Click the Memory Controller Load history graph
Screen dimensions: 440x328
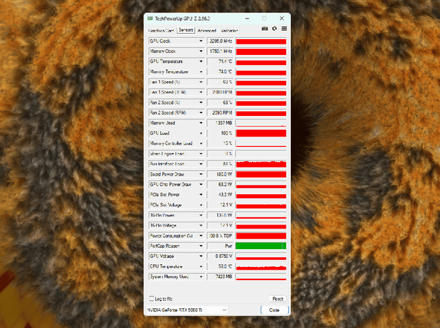click(x=261, y=143)
